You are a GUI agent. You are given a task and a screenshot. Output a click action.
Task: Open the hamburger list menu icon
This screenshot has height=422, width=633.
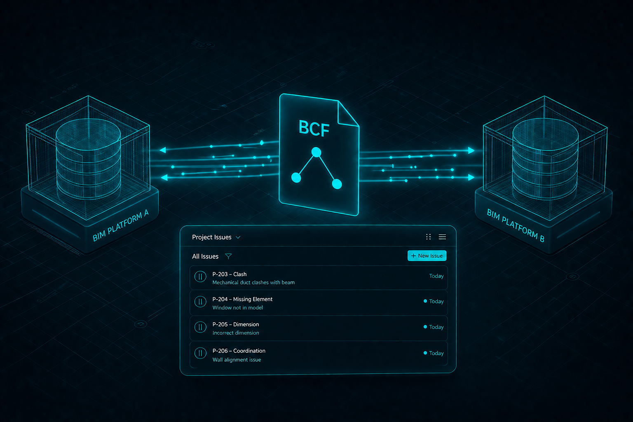[x=442, y=237]
